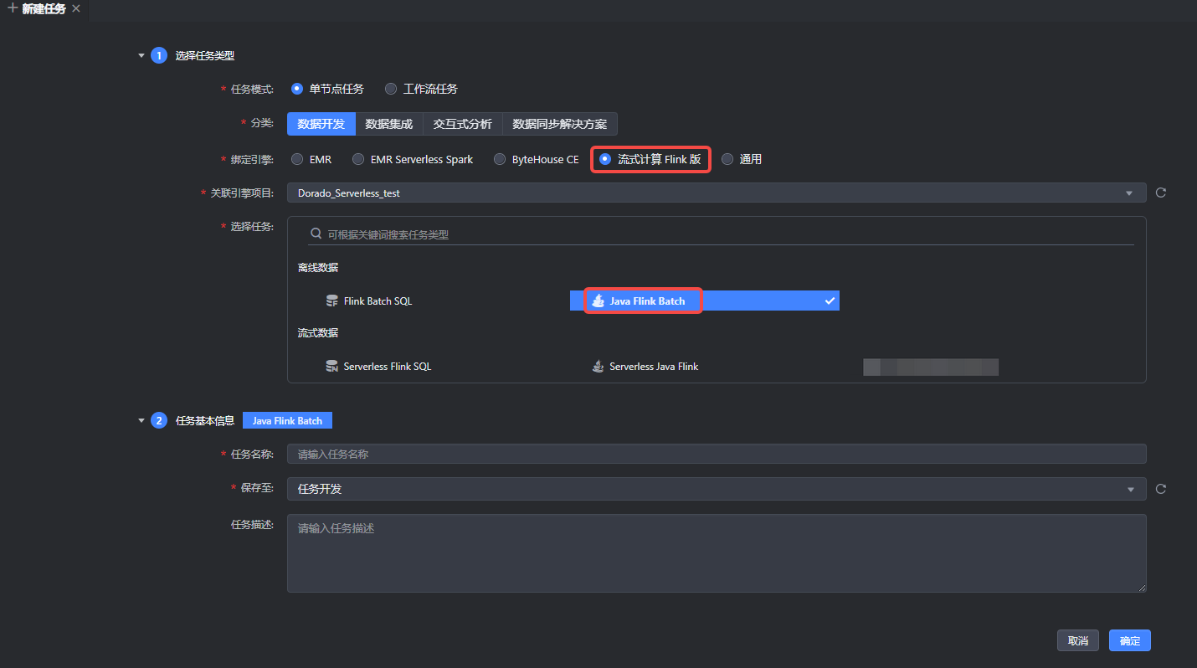1197x668 pixels.
Task: Click the Java Flink Batch checkmark
Action: click(x=830, y=301)
